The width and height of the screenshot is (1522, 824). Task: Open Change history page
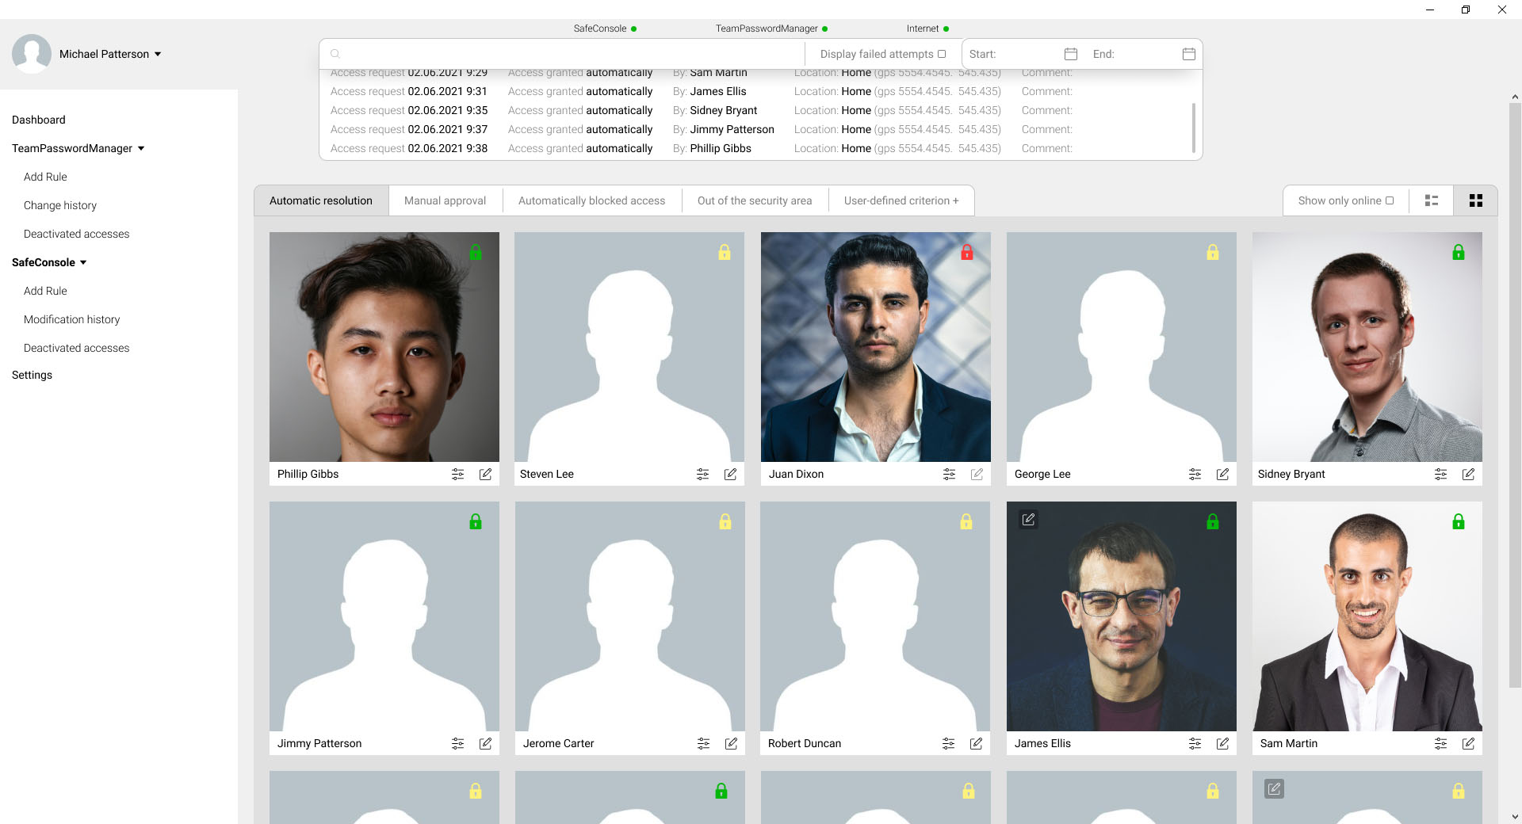click(60, 205)
